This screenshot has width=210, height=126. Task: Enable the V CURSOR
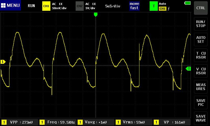(201, 71)
